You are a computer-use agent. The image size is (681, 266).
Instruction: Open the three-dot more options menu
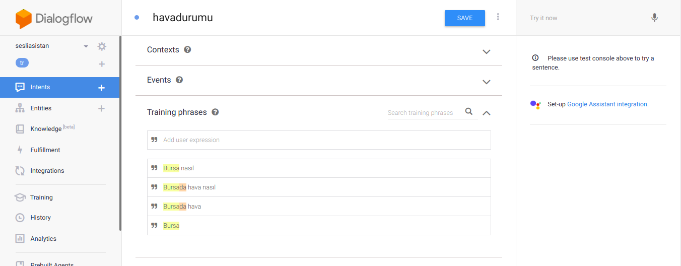[x=498, y=17]
